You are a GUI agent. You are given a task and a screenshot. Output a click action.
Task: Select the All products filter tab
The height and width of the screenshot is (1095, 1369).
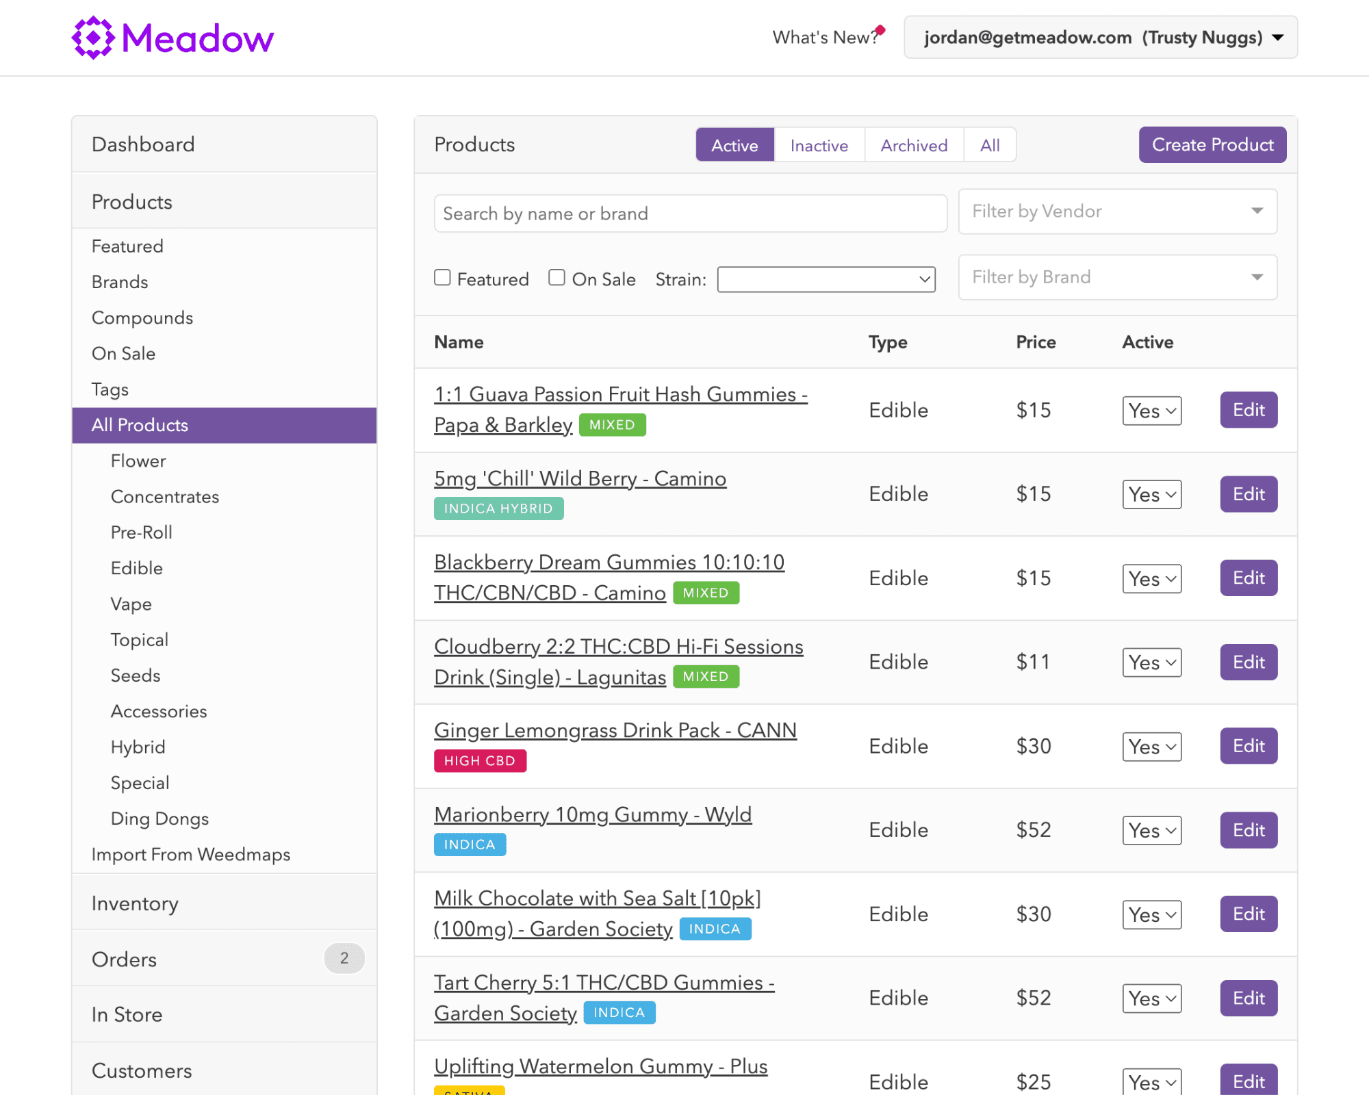(x=990, y=144)
